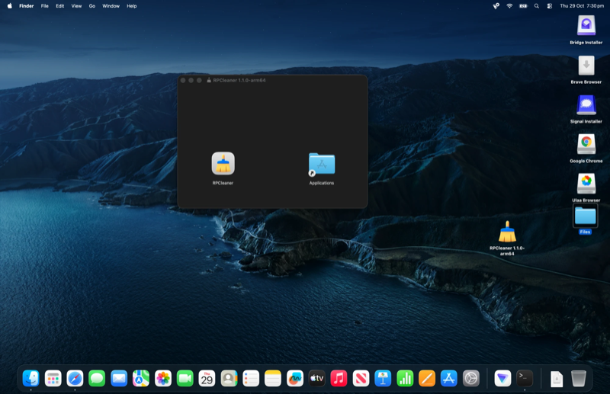
Task: Open Contacts from the Dock
Action: pos(230,378)
